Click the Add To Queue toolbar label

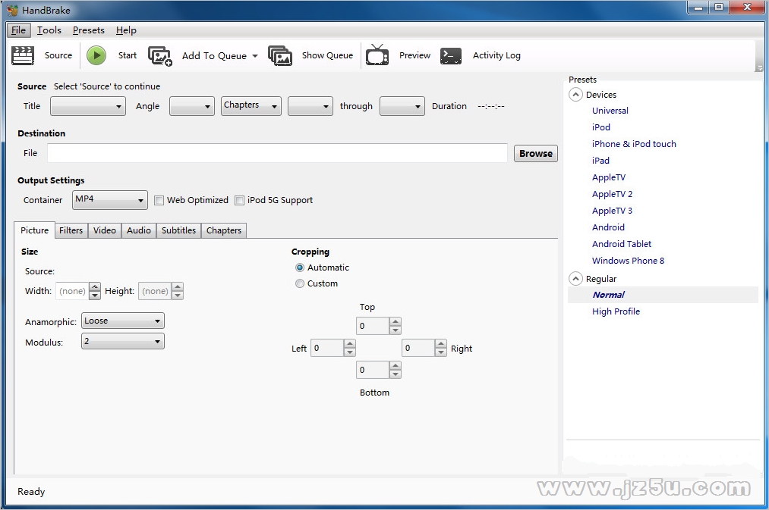(x=214, y=56)
